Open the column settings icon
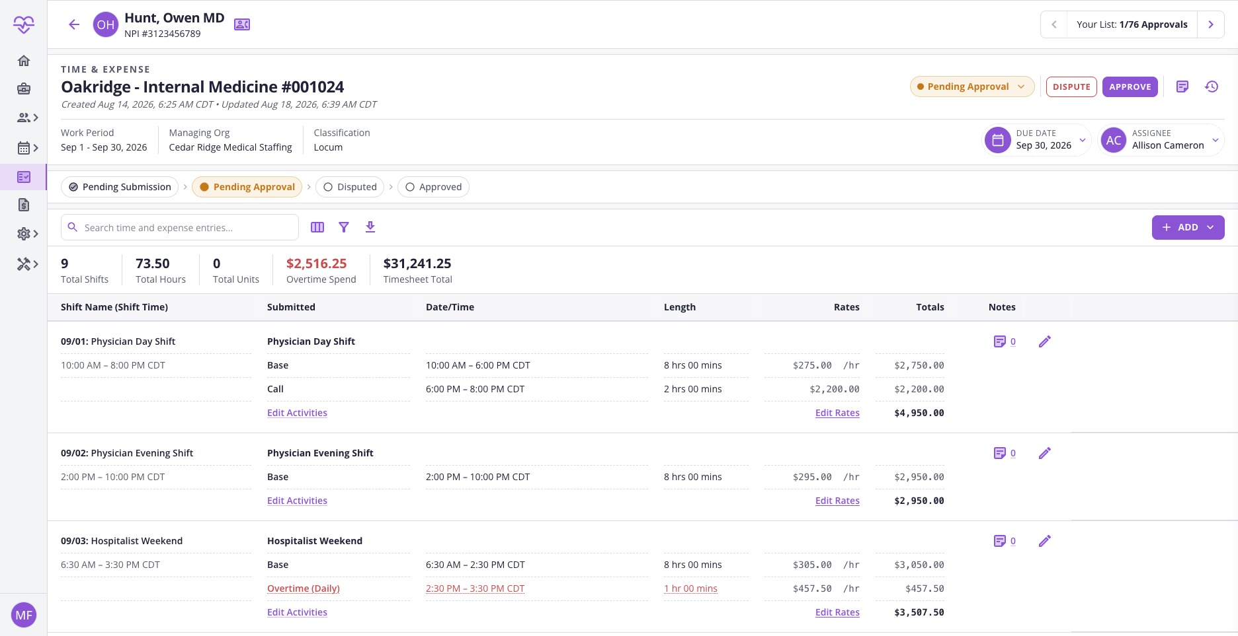Screen dimensions: 1238x636 (317, 227)
